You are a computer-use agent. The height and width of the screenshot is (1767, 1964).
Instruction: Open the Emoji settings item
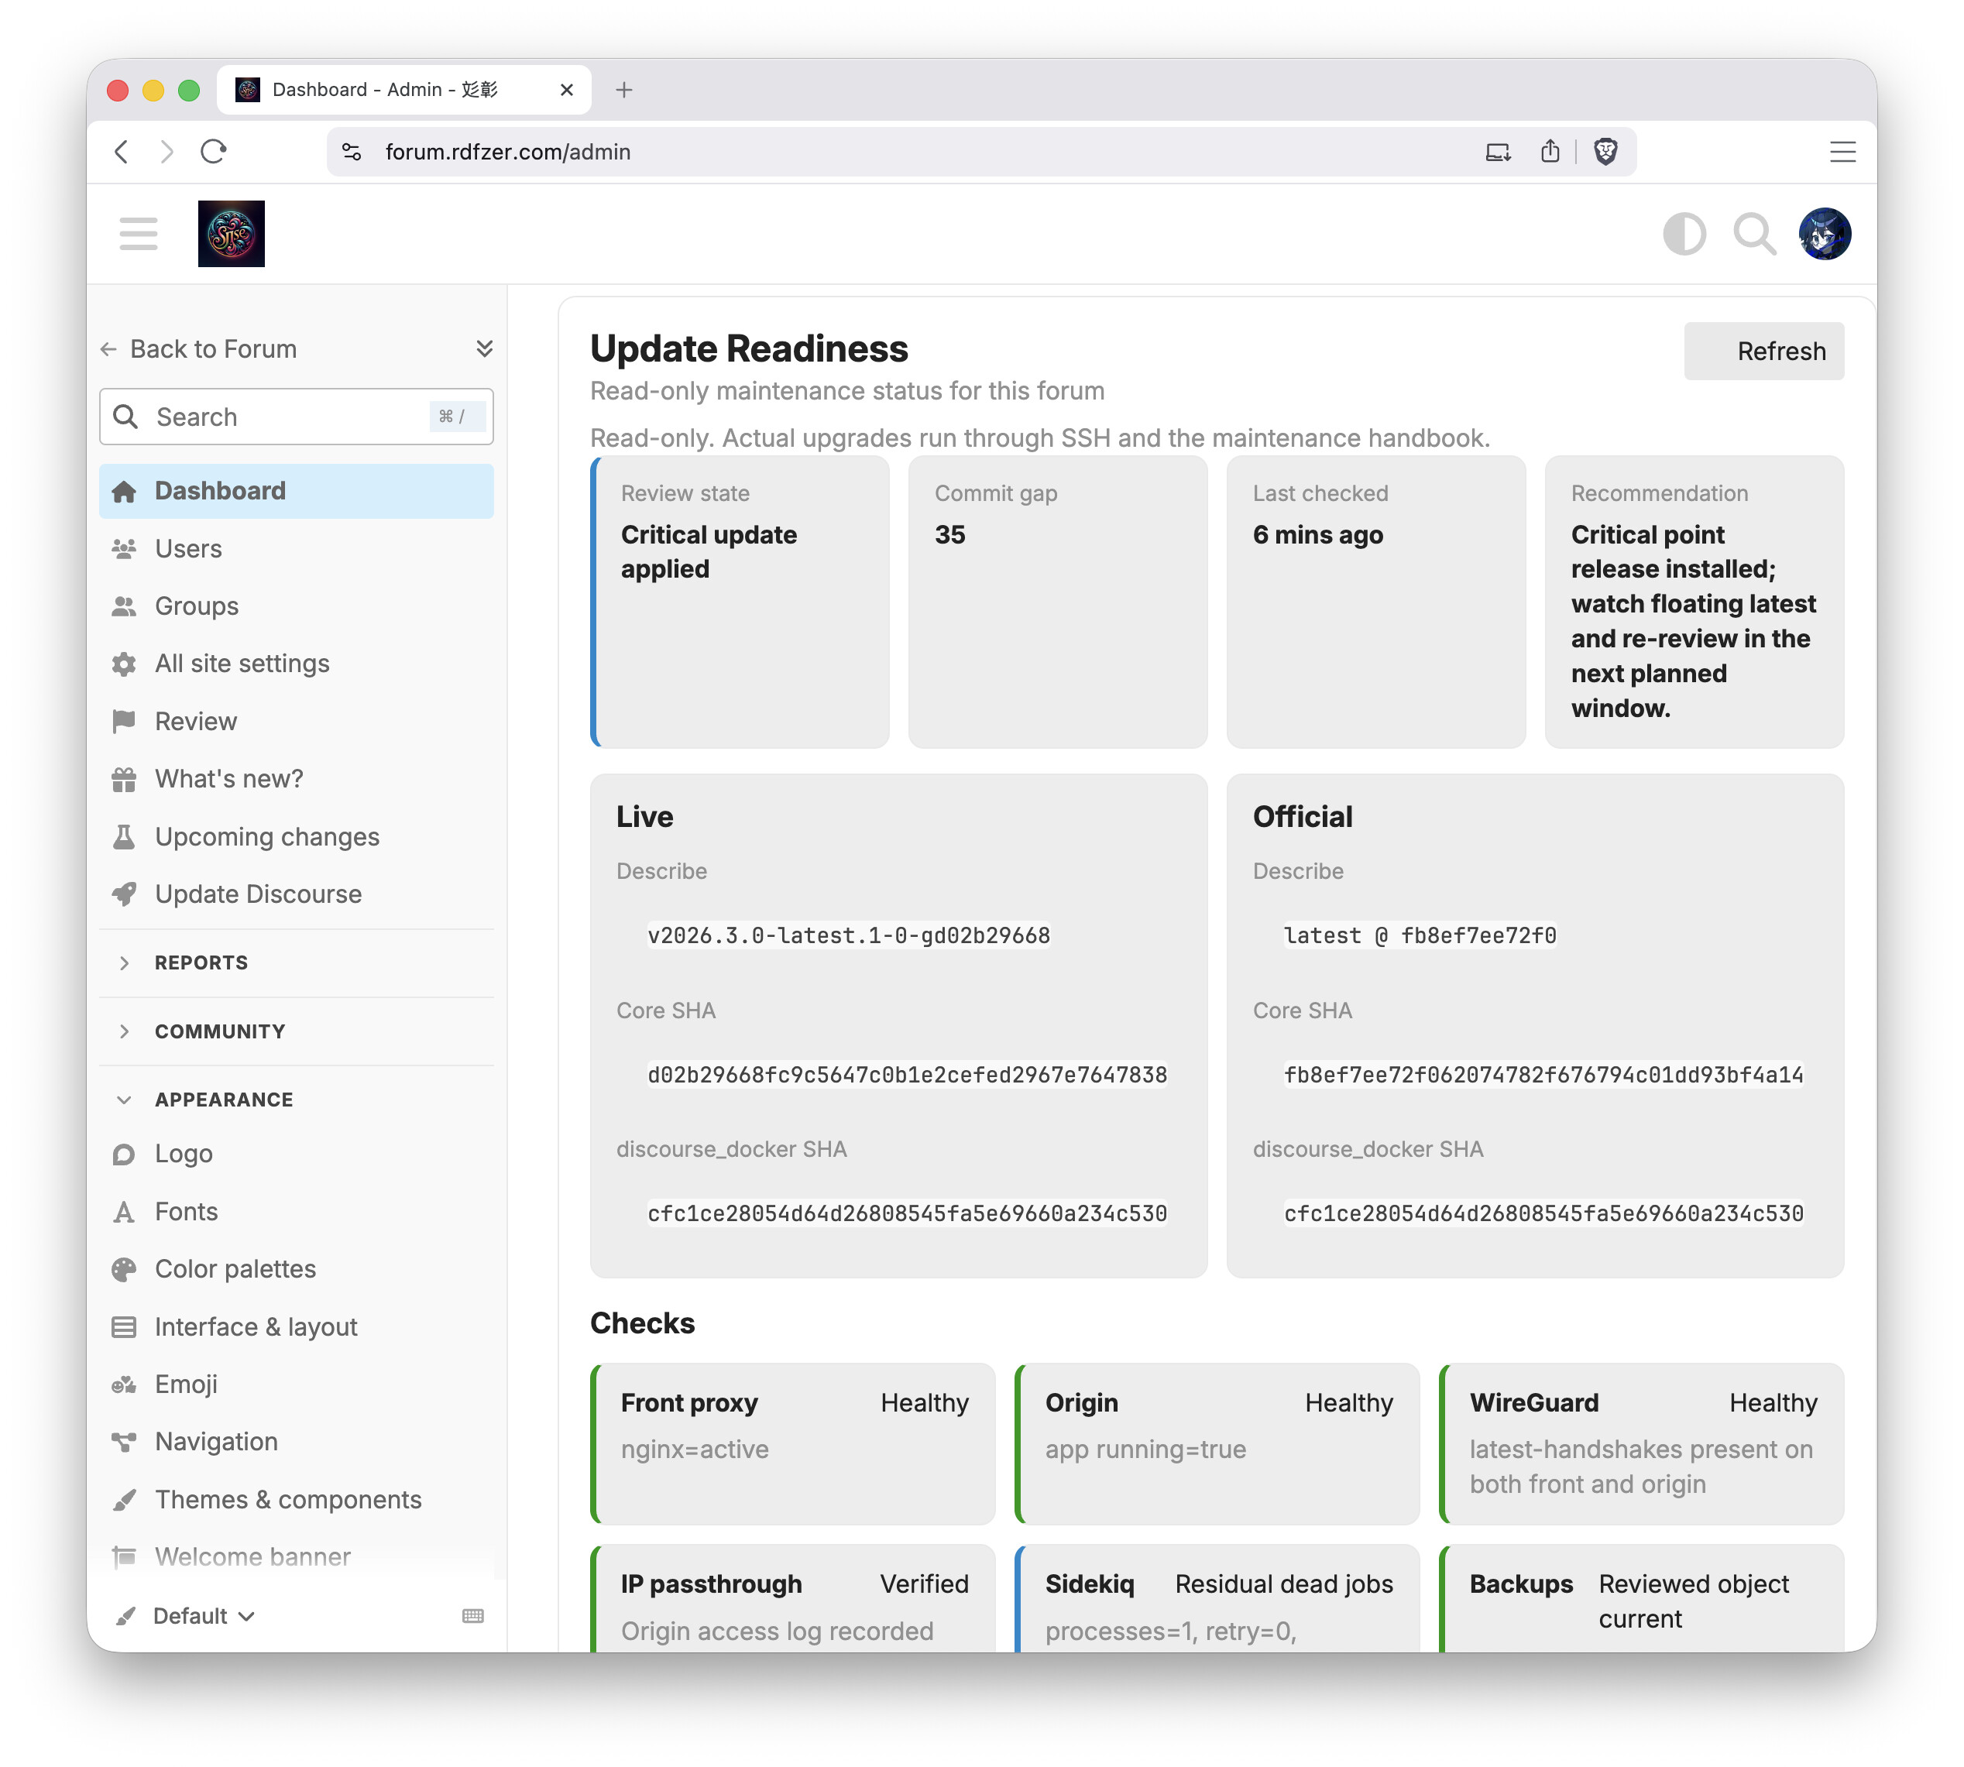click(185, 1384)
